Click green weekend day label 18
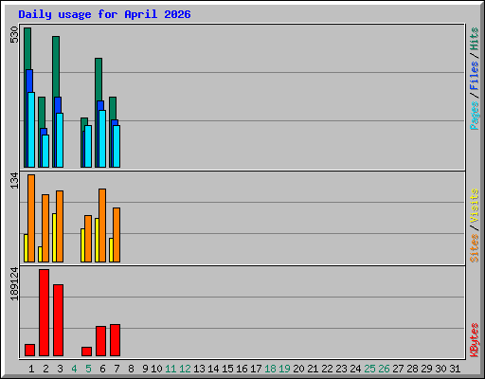This screenshot has height=379, width=485. coord(270,369)
